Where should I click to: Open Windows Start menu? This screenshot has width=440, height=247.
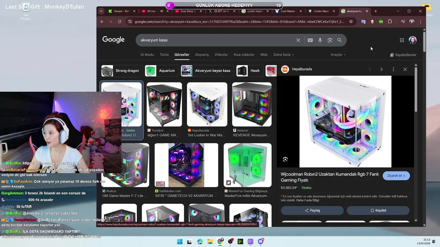point(179,242)
